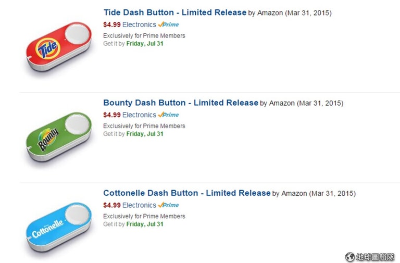
Task: Open Electronics category on Bounty listing
Action: click(139, 115)
